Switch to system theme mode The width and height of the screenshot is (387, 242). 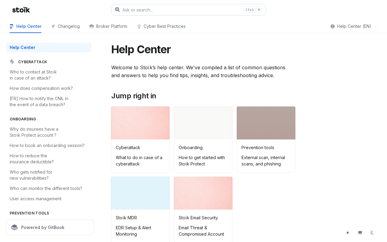pos(360,233)
